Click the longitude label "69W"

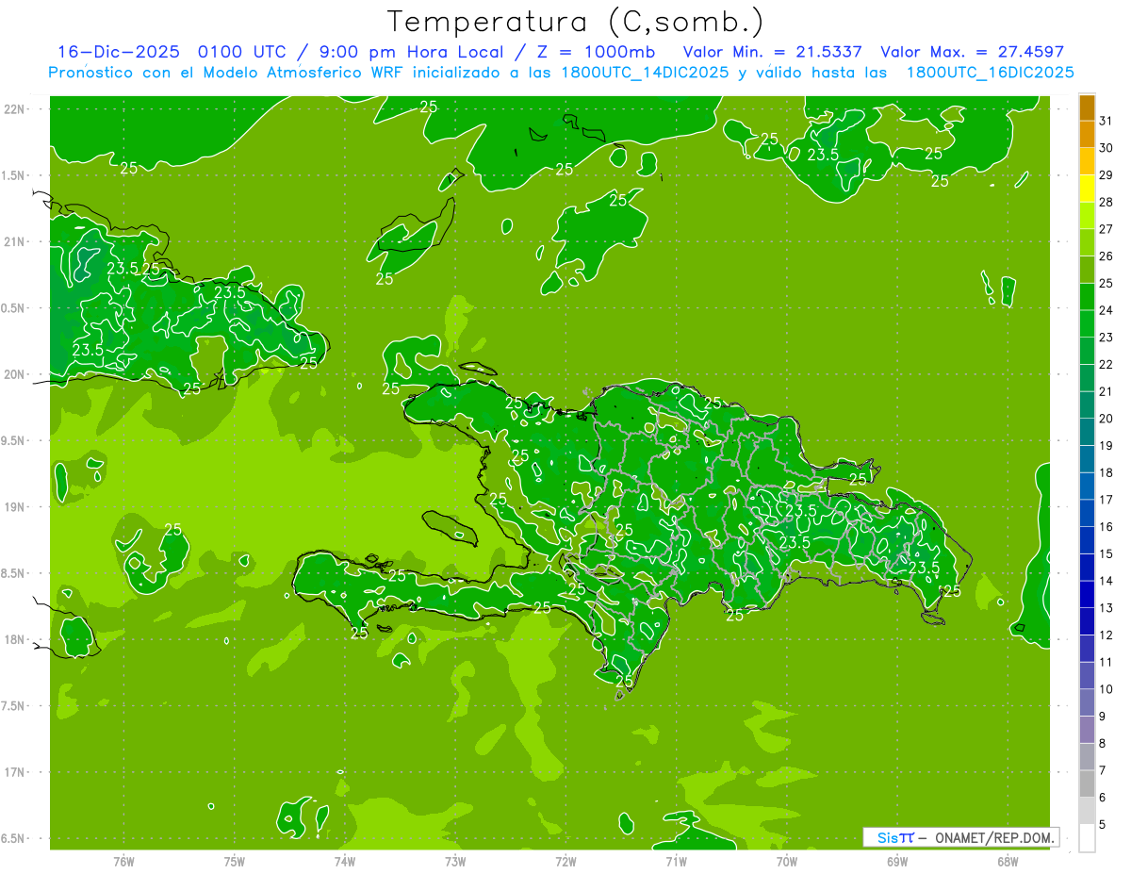(x=897, y=862)
